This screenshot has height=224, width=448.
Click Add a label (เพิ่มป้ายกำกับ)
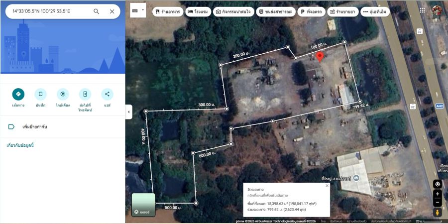click(35, 127)
